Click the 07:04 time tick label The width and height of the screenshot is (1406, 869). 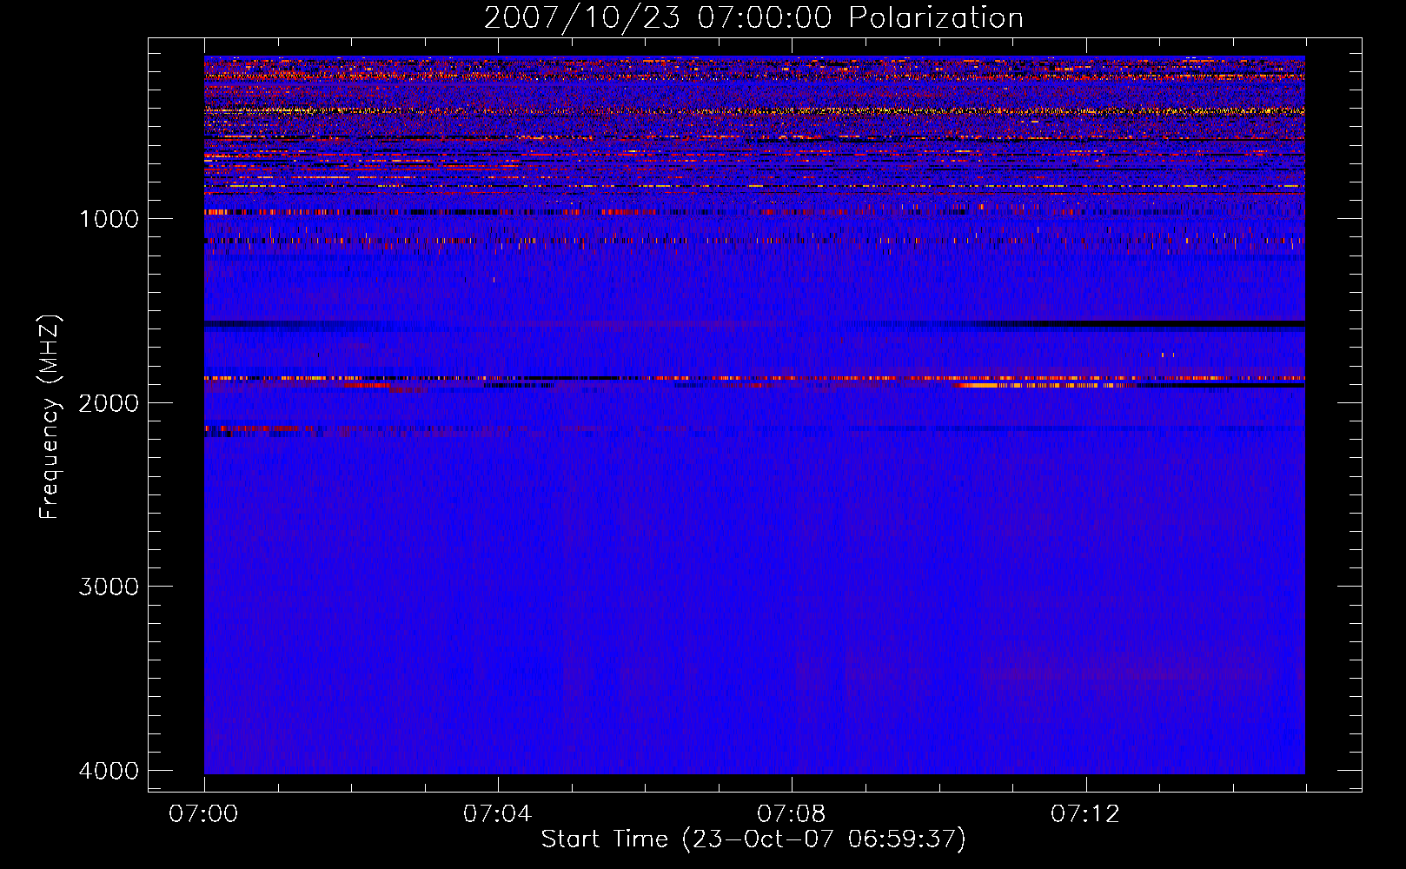pos(497,814)
